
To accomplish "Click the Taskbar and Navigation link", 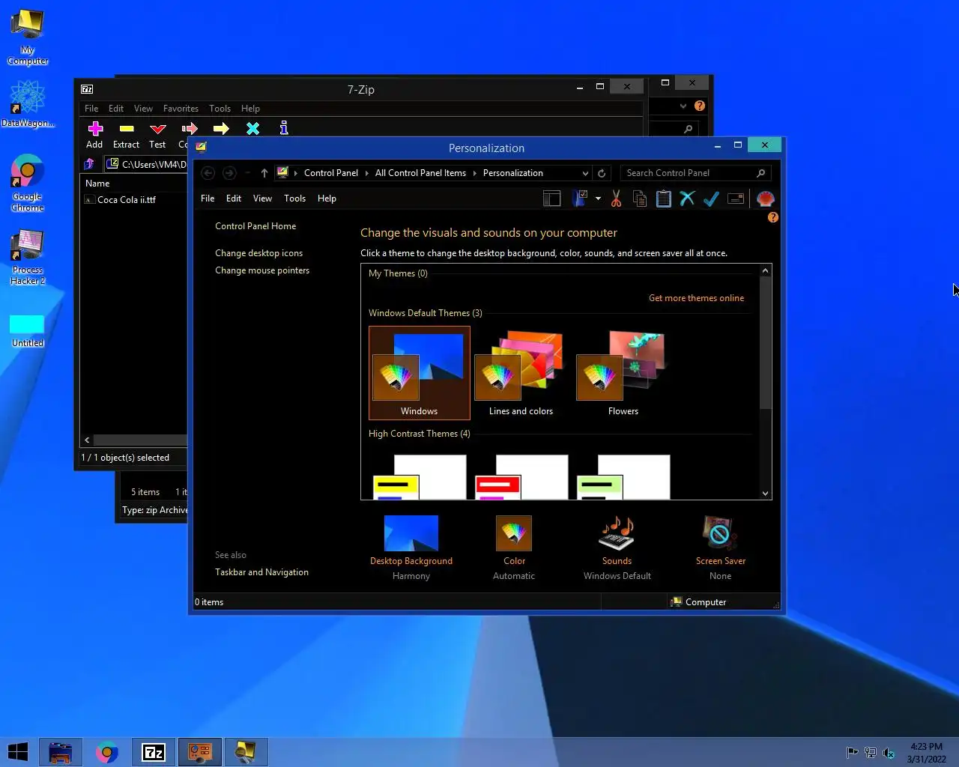I will point(261,572).
